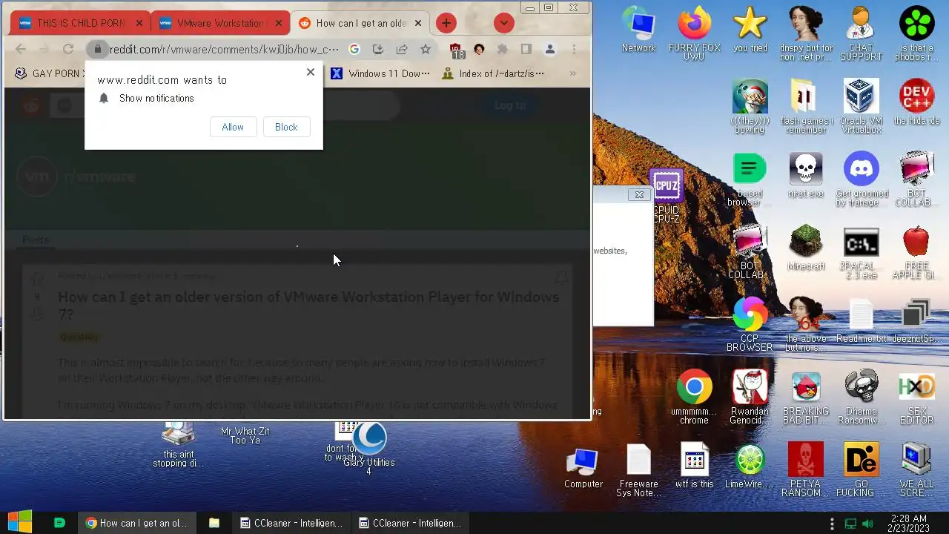The height and width of the screenshot is (534, 949).
Task: Share this page via the share icon
Action: tap(402, 49)
